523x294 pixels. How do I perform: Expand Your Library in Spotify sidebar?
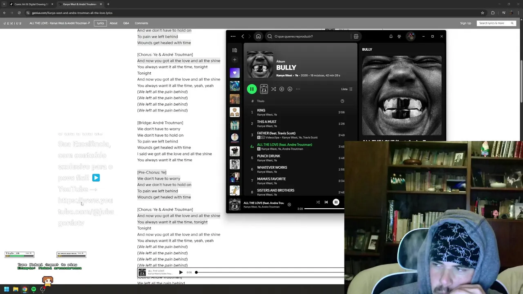pos(235,50)
